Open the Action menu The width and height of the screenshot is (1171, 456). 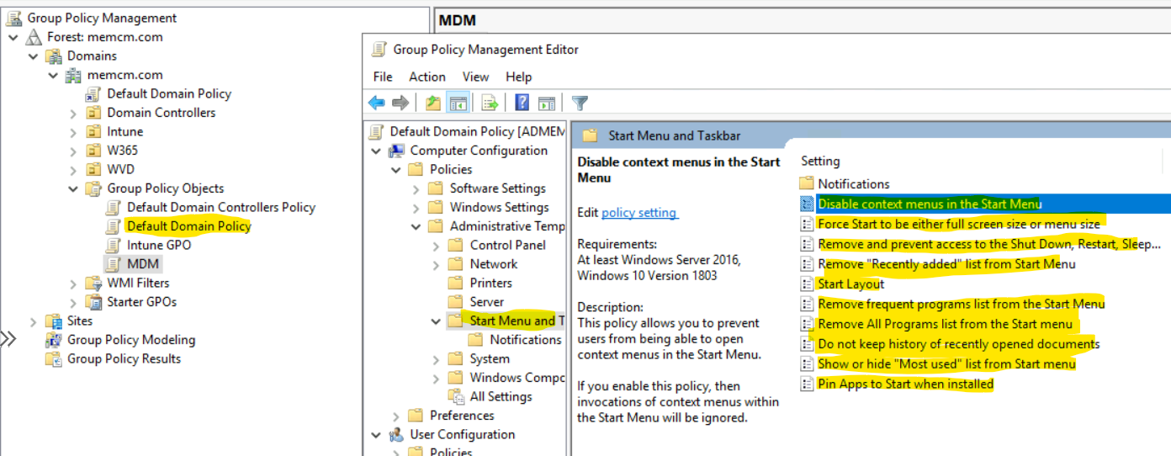tap(427, 77)
